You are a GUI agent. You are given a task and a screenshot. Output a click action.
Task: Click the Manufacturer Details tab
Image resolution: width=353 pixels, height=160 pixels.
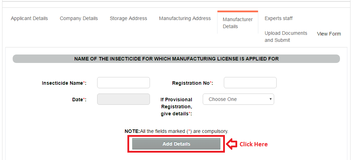point(238,23)
